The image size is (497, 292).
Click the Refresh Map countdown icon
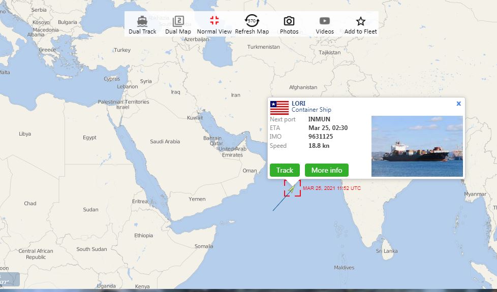[252, 21]
